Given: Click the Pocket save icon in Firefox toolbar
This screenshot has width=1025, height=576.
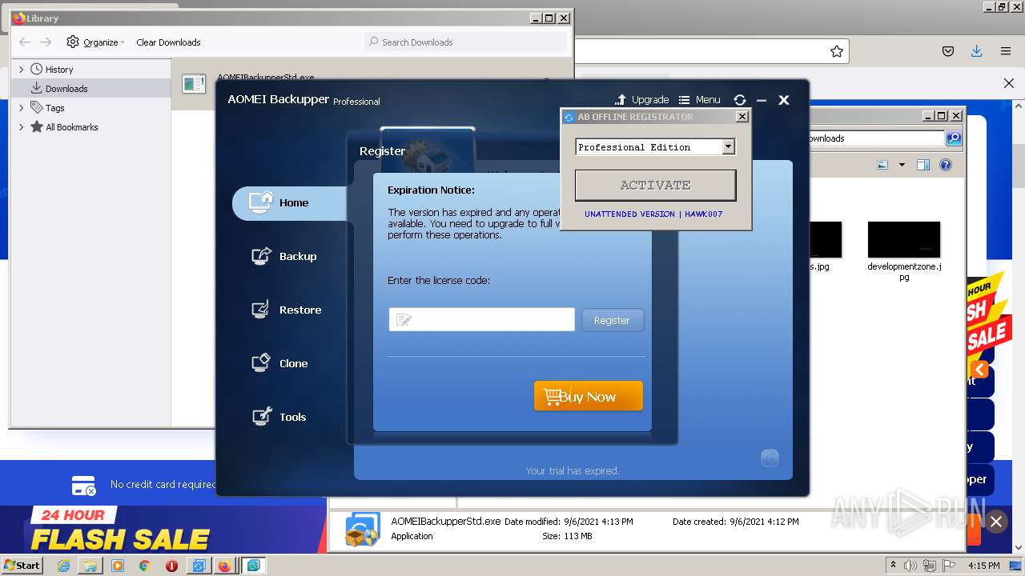Looking at the screenshot, I should pos(948,51).
